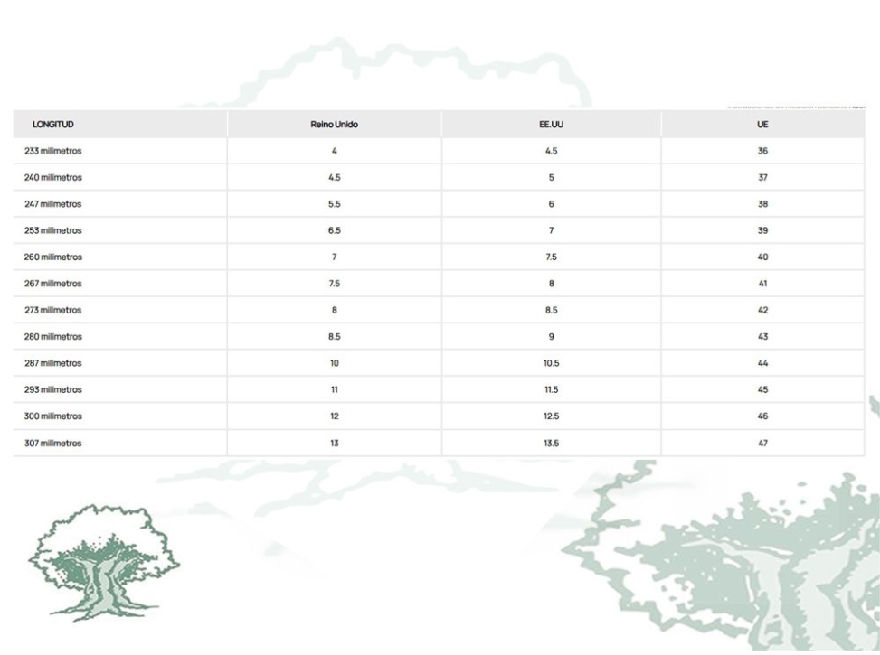
Task: Click the Reino Unido size 12 cell
Action: (x=335, y=416)
